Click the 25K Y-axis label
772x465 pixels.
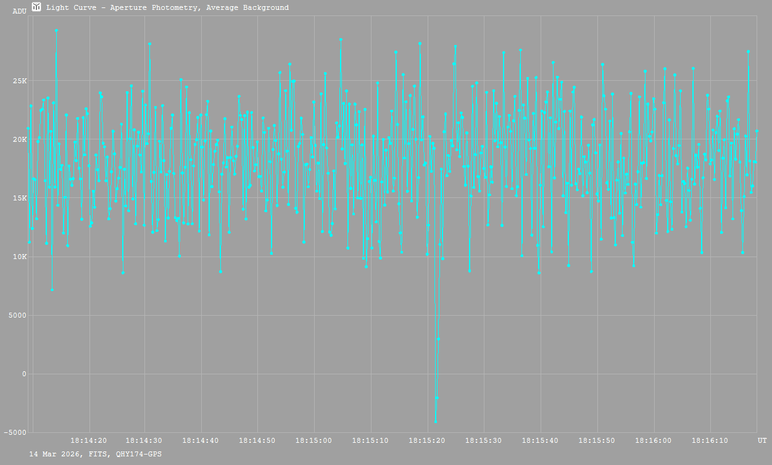20,81
